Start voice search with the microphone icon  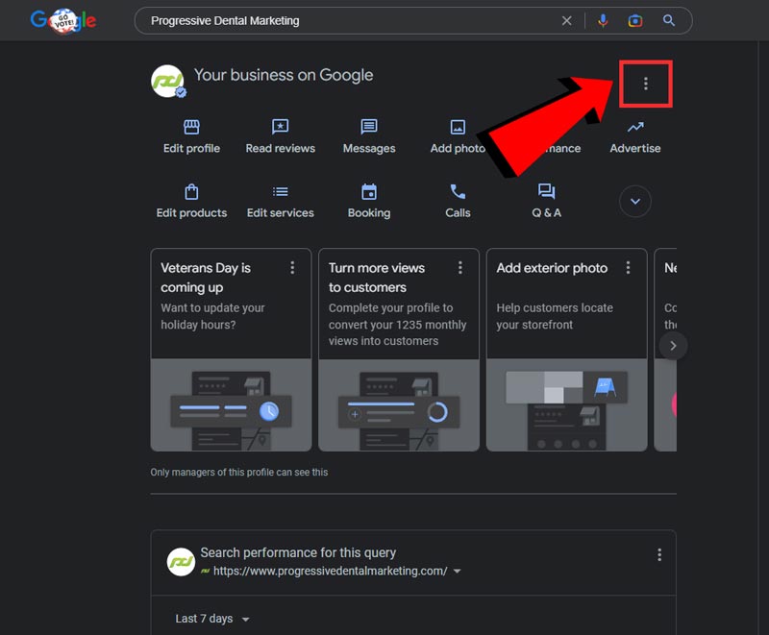click(603, 20)
